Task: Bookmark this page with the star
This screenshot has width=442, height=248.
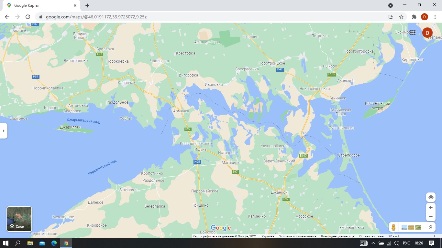Action: pos(401,17)
